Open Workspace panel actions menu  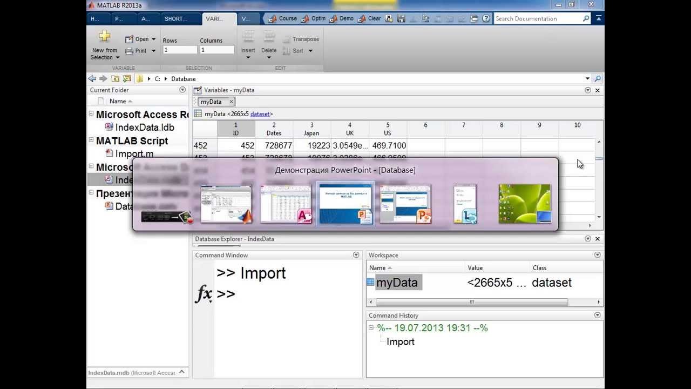[598, 255]
